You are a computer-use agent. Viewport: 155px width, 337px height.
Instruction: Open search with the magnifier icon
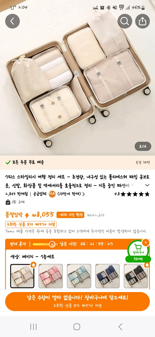coord(125,21)
